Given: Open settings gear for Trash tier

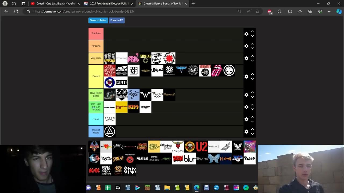Looking at the screenshot, I should 246,119.
